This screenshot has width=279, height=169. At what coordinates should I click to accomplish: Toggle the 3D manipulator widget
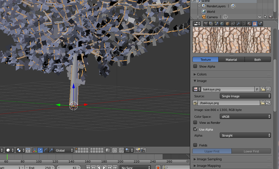coord(35,150)
